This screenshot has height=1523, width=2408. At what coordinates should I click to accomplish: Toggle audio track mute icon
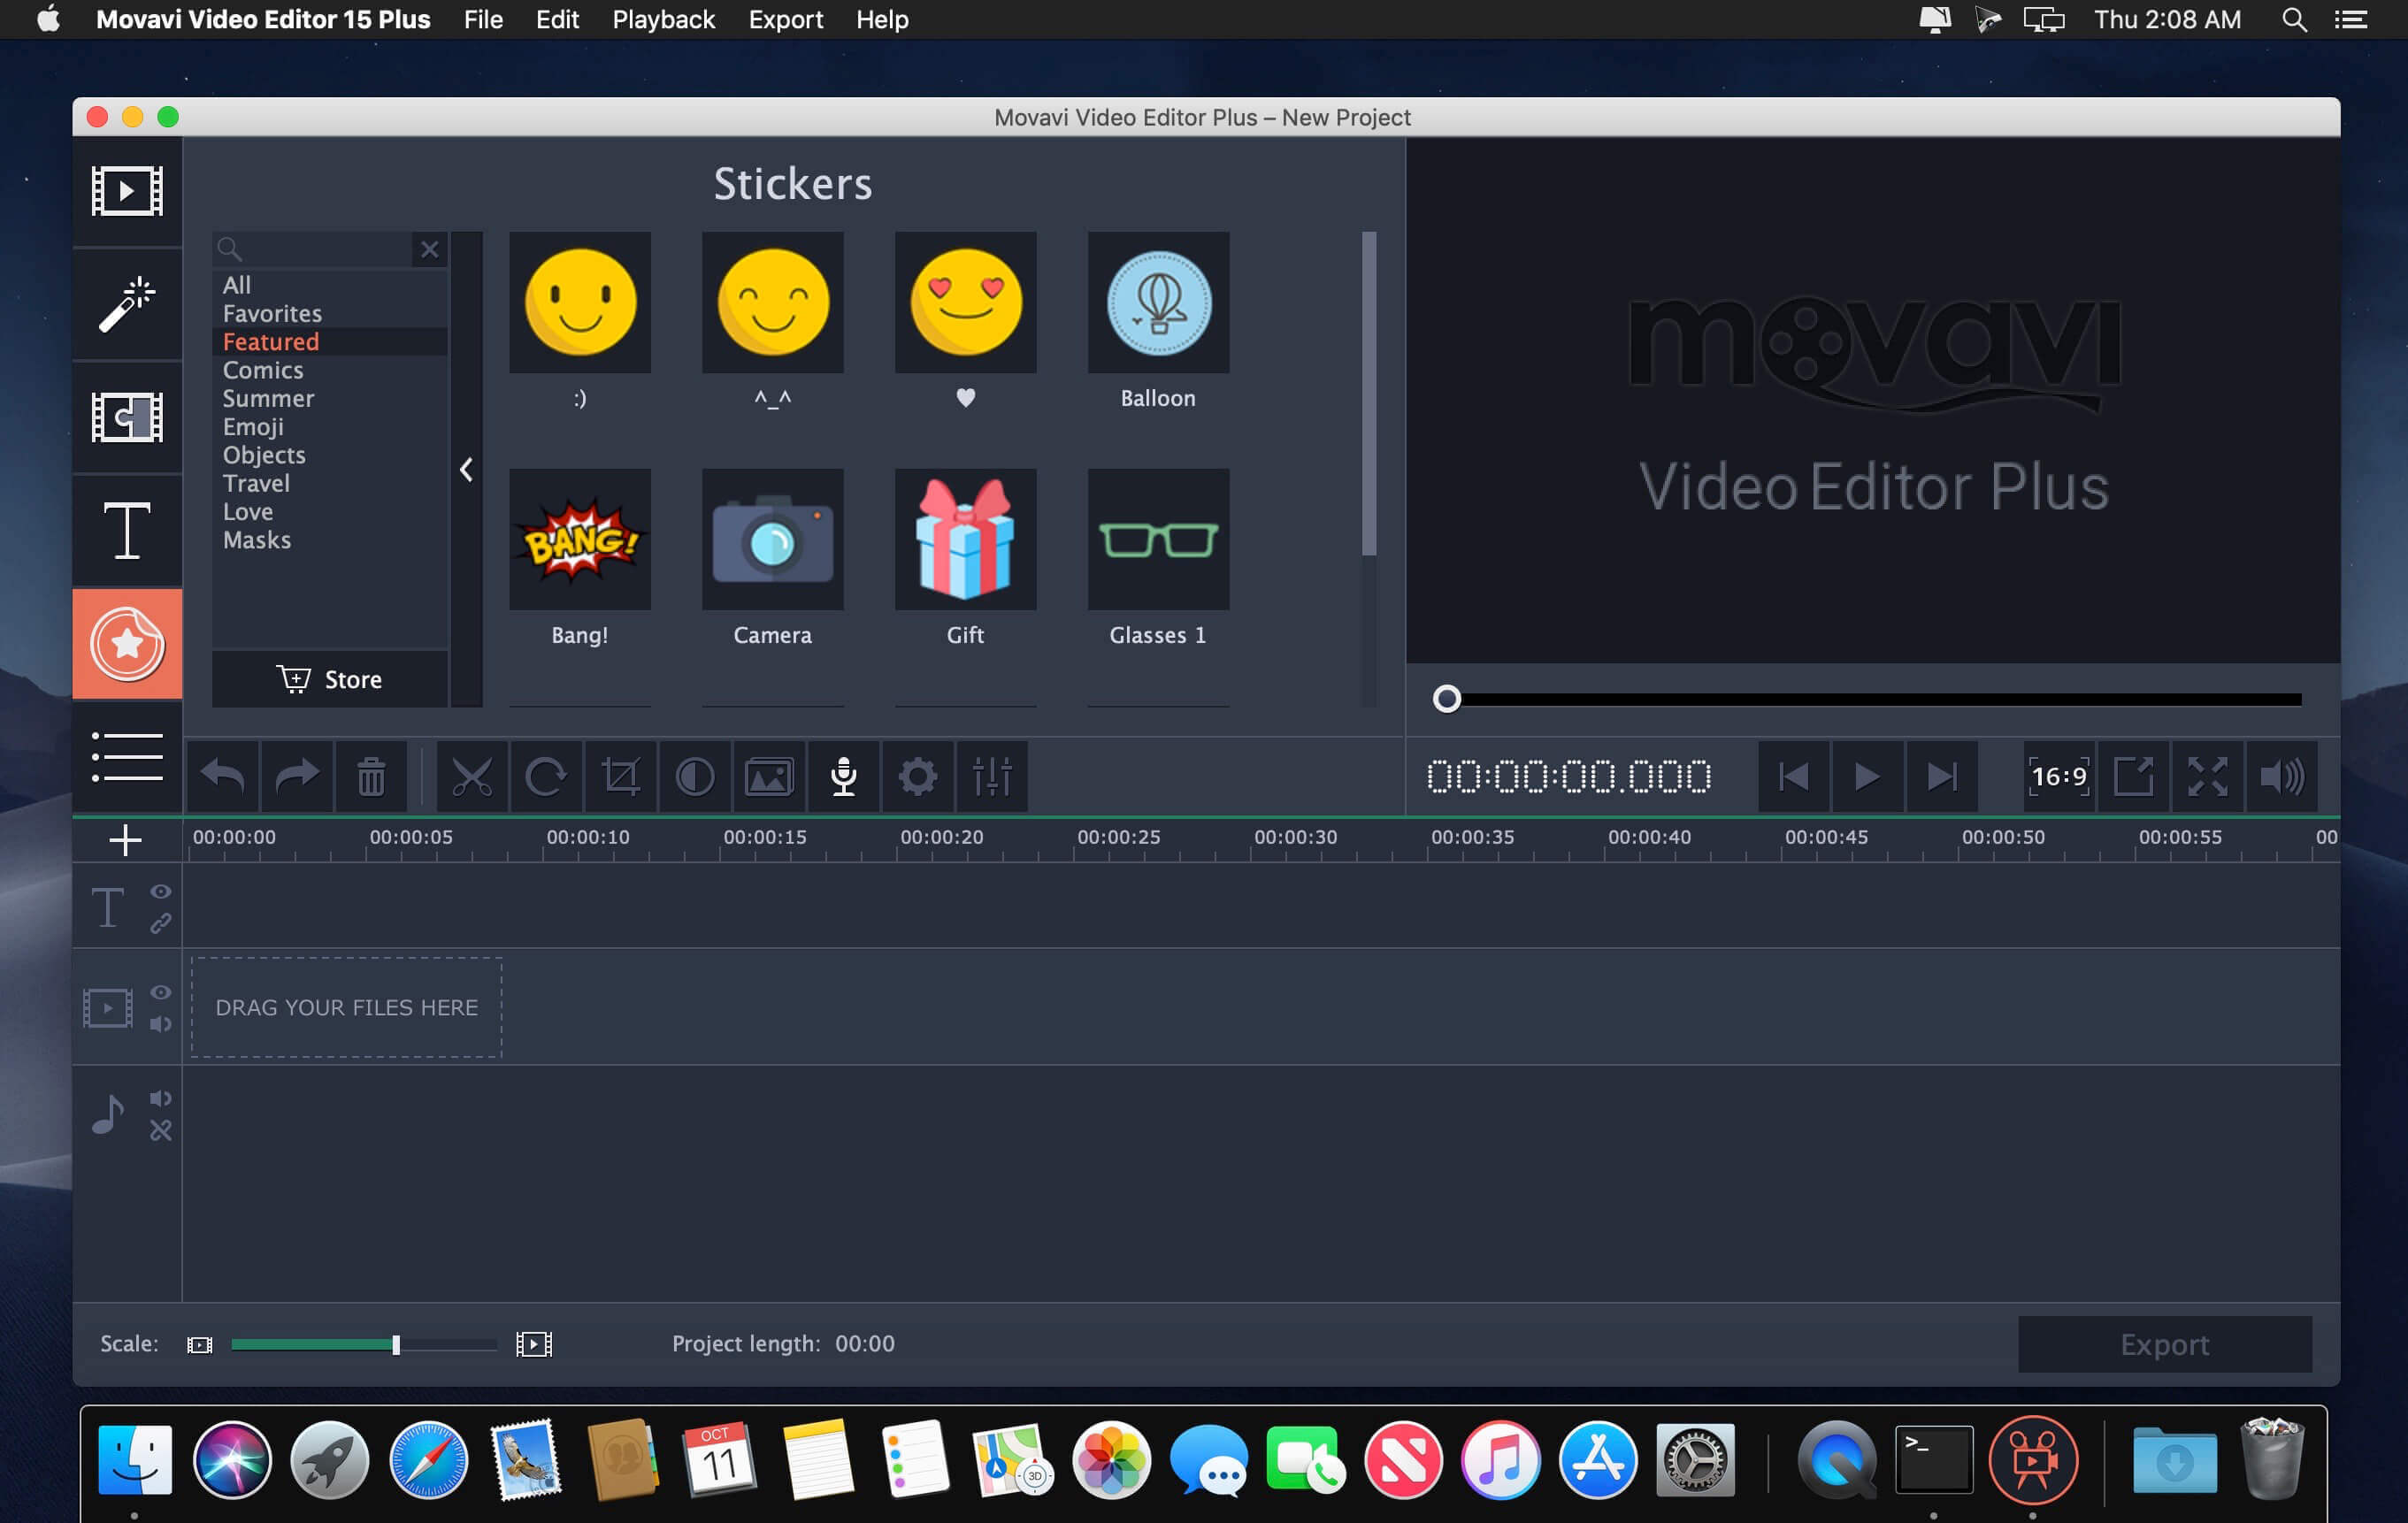tap(160, 1100)
